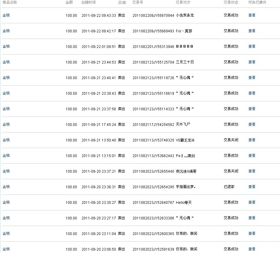Open 金钱 link for the refunded 手指画出梦 order
This screenshot has height=253, width=280.
pyautogui.click(x=6, y=187)
